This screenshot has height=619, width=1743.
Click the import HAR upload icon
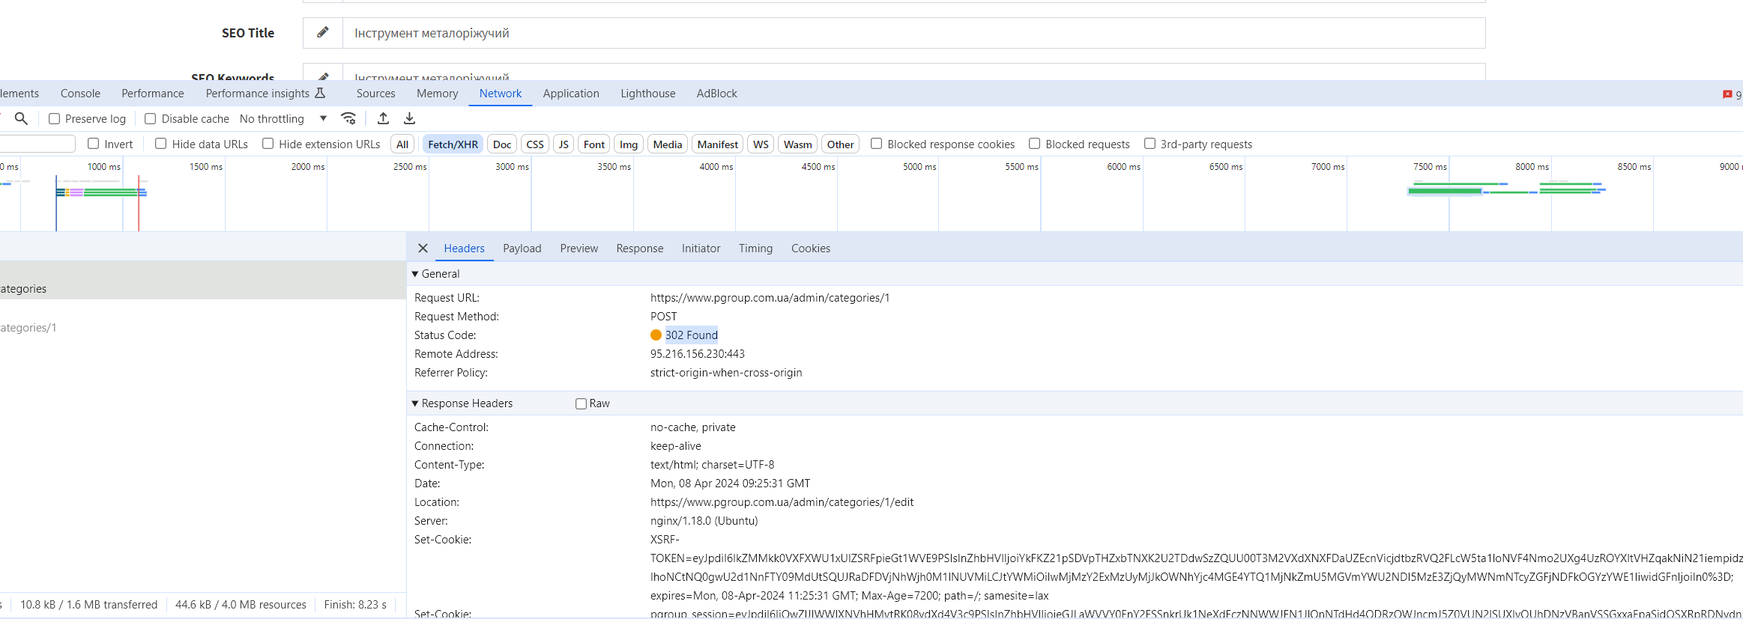coord(383,118)
